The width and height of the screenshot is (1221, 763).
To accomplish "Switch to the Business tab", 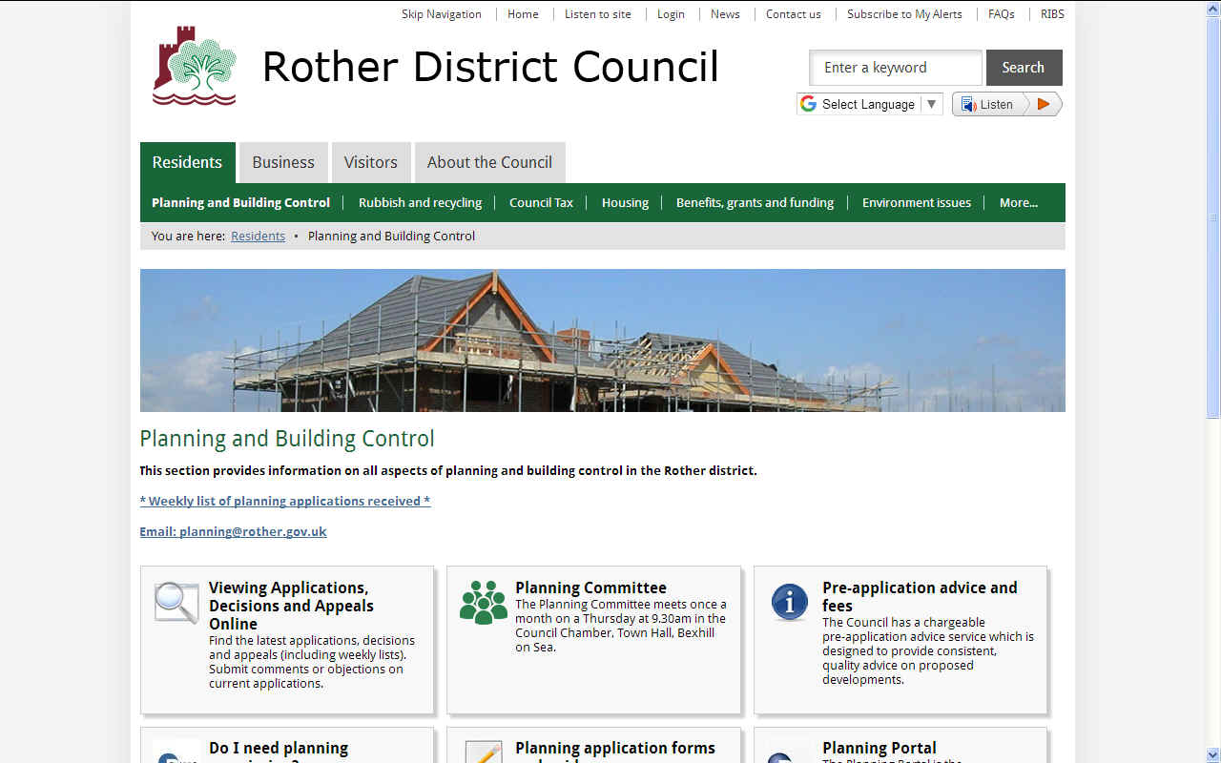I will point(283,162).
